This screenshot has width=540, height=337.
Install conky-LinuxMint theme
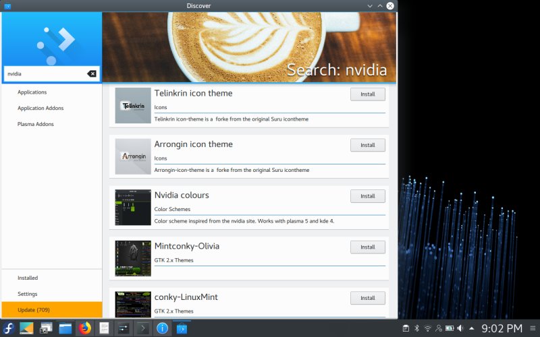point(368,298)
